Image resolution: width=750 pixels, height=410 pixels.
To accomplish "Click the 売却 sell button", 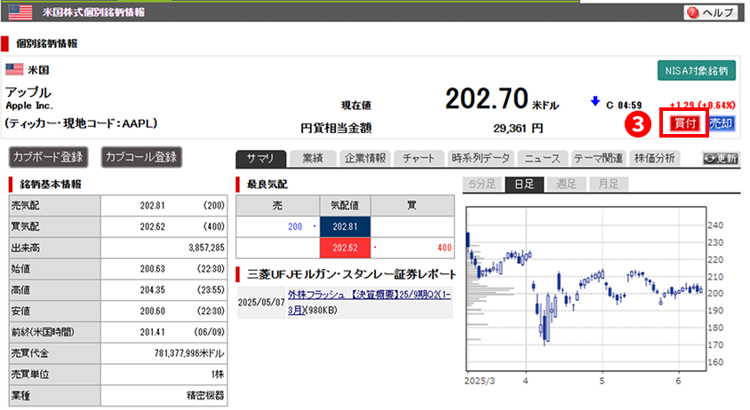I will tap(722, 123).
